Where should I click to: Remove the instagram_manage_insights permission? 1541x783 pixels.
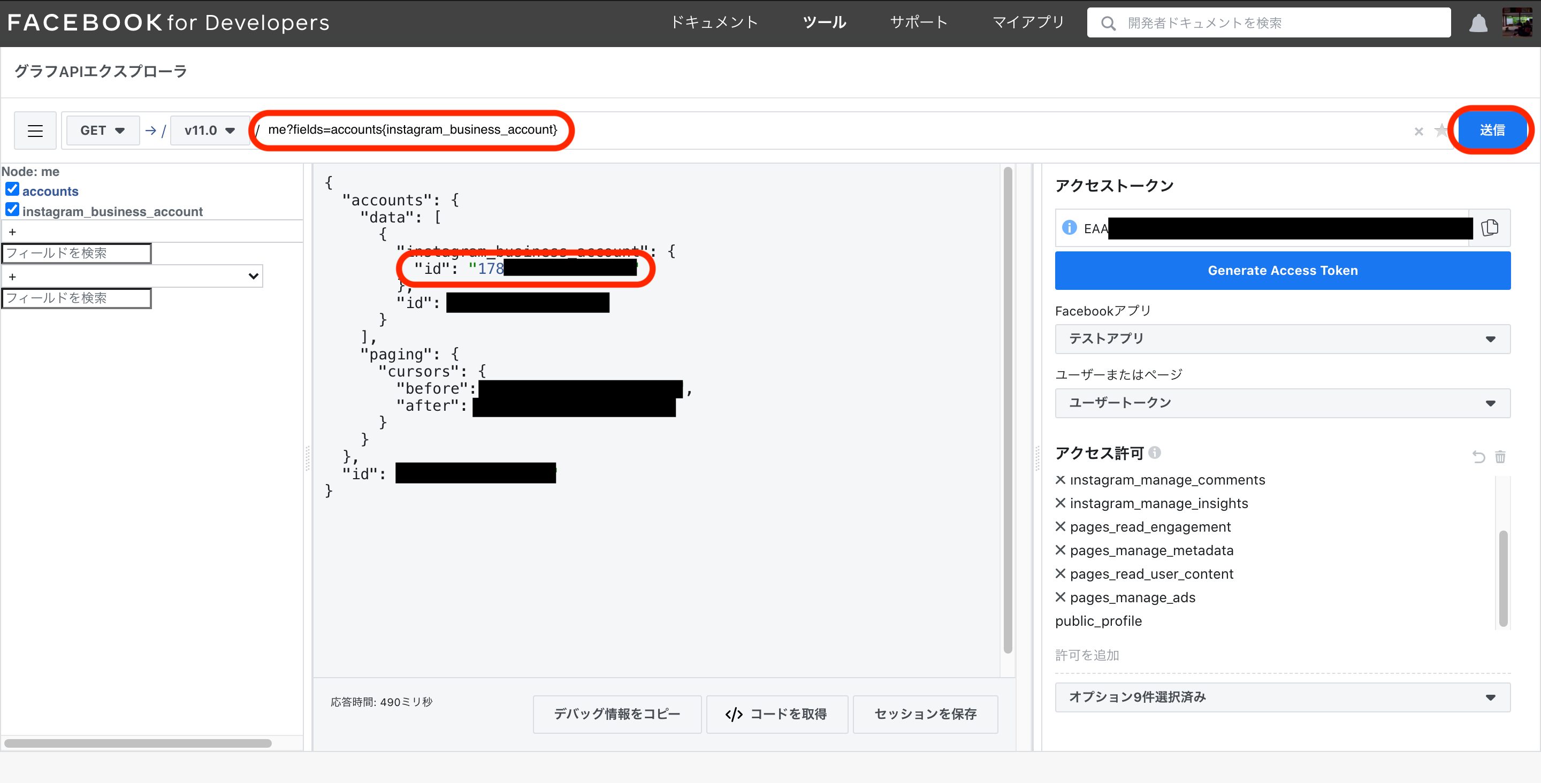(x=1060, y=503)
